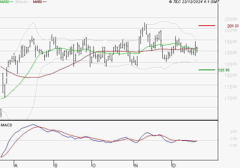Click the MACD panel title
240x168 pixels.
pyautogui.click(x=6, y=125)
